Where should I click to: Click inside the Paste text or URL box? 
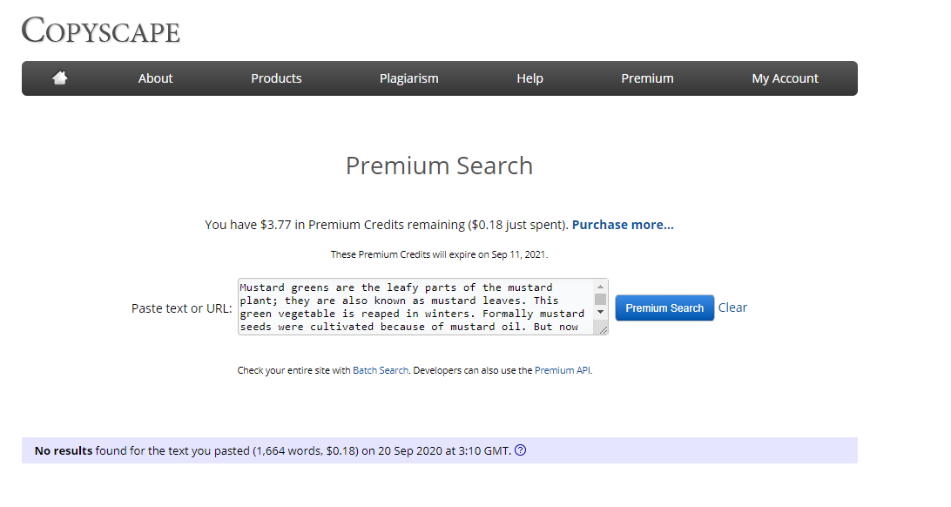[x=416, y=307]
